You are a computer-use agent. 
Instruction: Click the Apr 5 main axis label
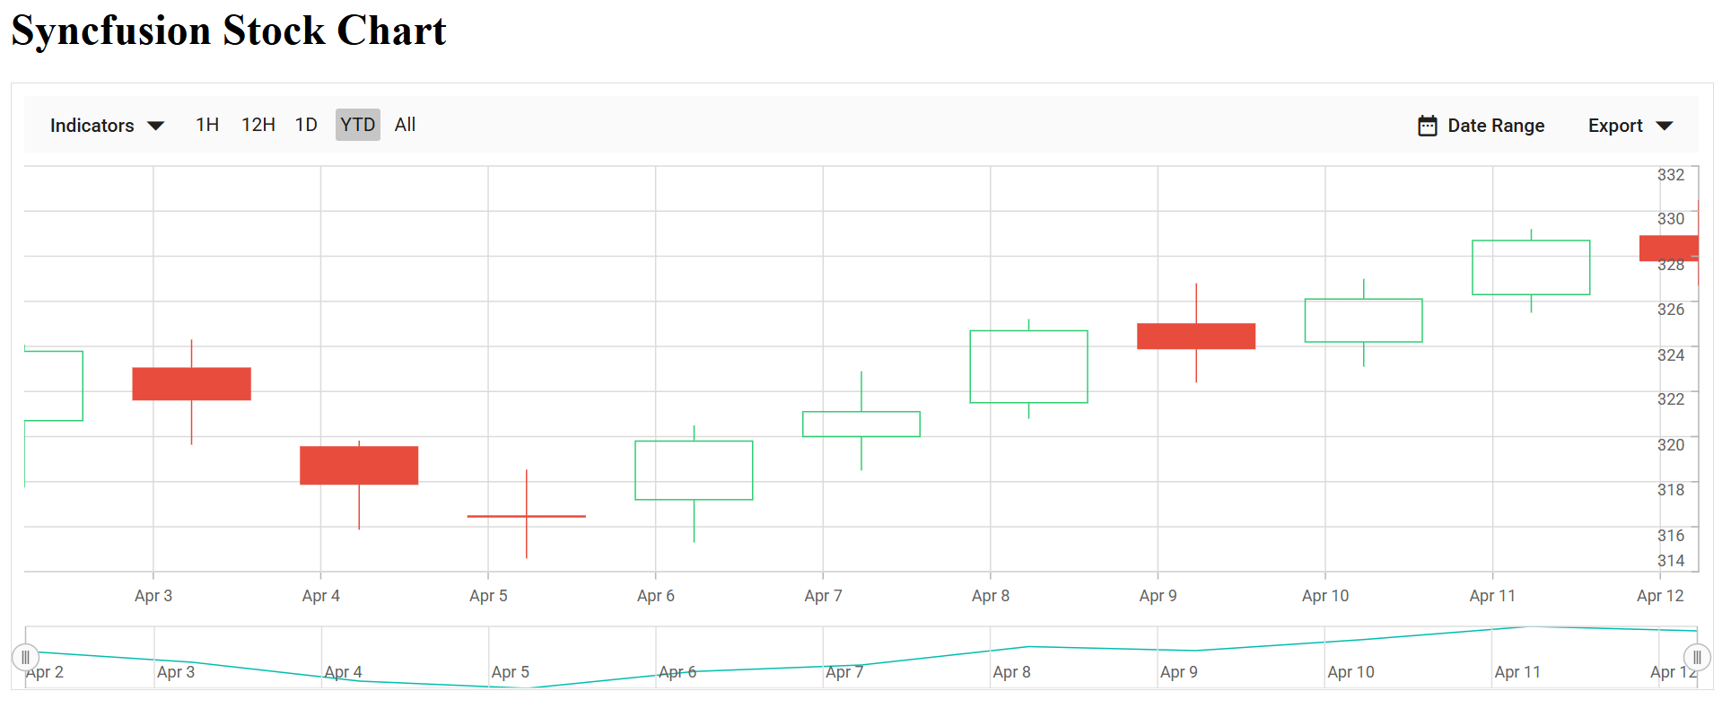(x=488, y=596)
